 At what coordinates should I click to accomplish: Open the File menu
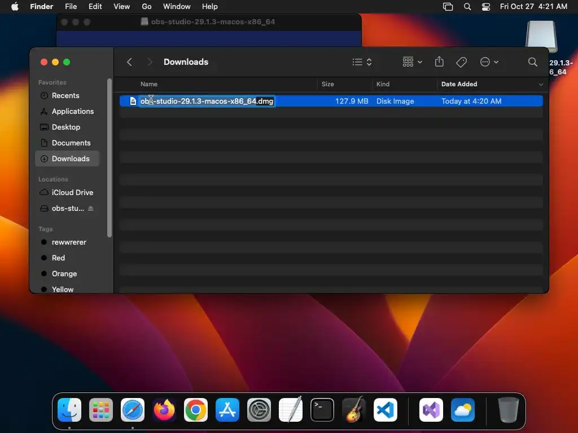coord(71,7)
